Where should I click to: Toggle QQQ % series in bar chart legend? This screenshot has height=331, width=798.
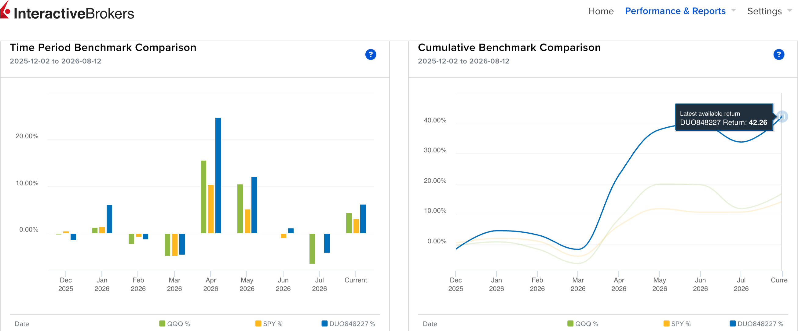[174, 324]
